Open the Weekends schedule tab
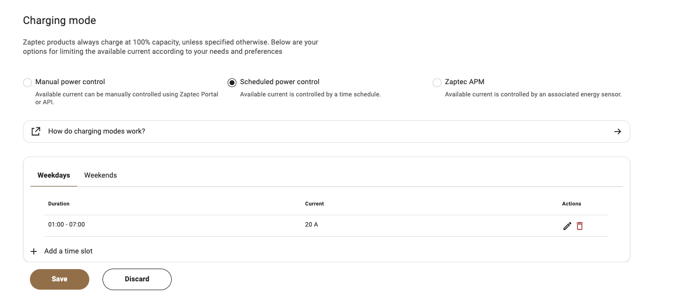 tap(101, 175)
